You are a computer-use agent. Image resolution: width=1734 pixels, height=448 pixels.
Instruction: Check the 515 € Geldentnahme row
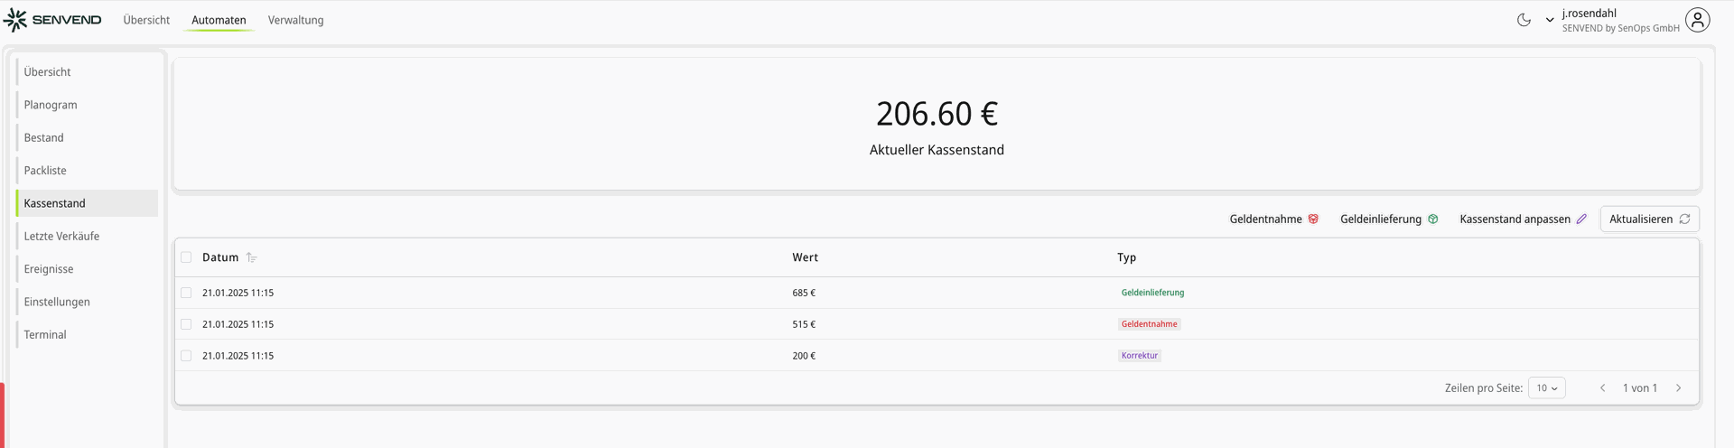click(186, 324)
